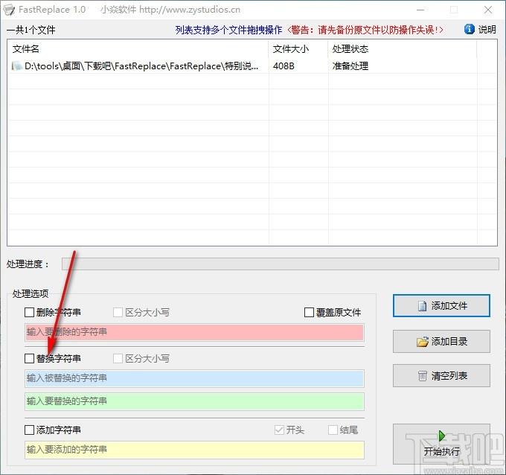Select the file row D:\tools\桌面\下载吧\FastReplace
Viewport: 506px width, 475px height.
[252, 66]
